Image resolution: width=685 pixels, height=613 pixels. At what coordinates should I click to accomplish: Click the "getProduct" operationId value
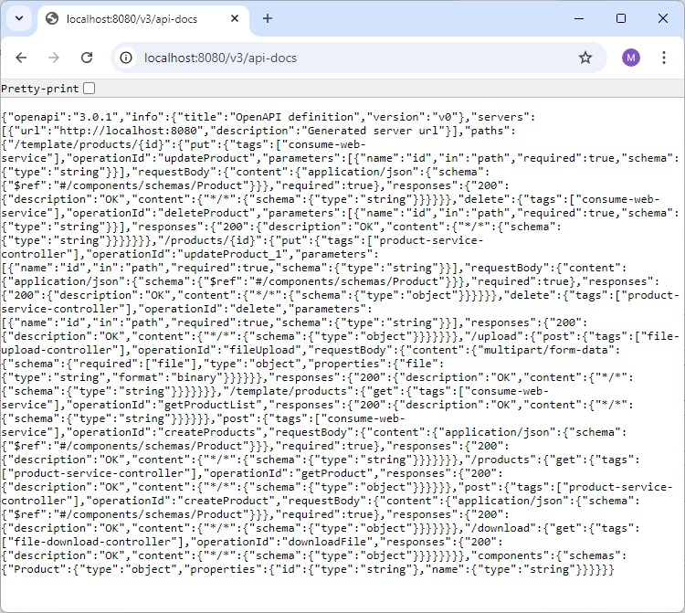[x=333, y=473]
